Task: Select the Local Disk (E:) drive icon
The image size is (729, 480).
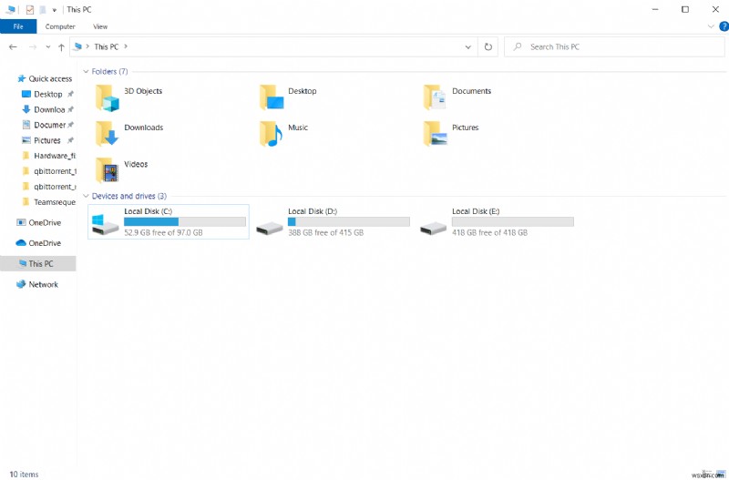Action: [434, 228]
